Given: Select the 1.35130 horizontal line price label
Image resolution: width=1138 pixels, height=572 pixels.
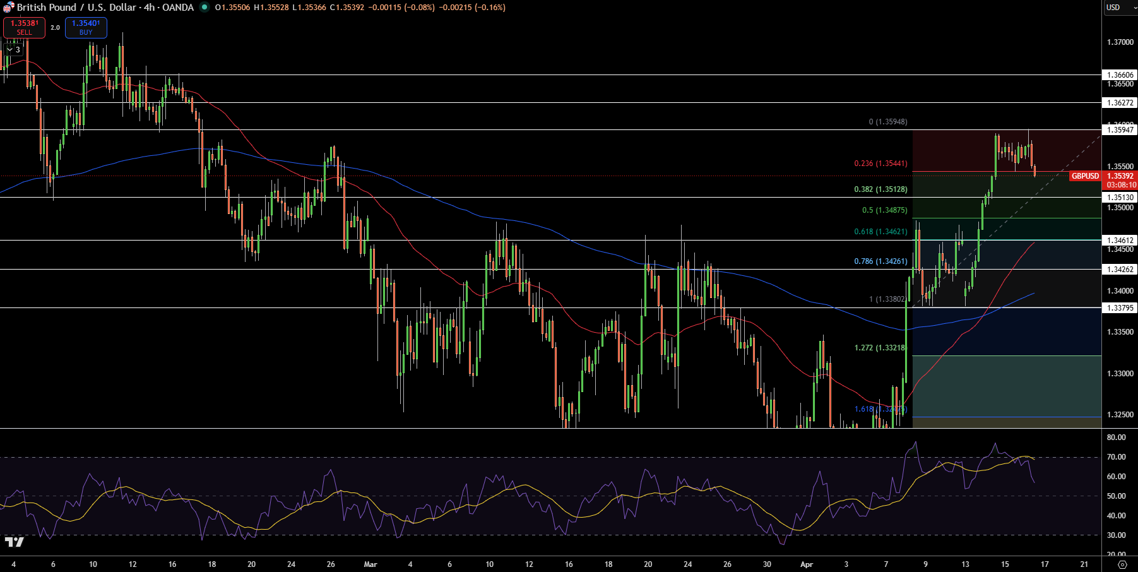Looking at the screenshot, I should click(x=1120, y=197).
